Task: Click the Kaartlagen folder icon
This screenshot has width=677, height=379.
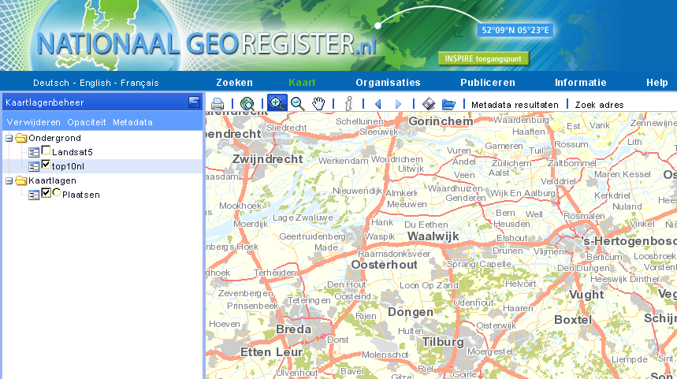Action: click(x=20, y=180)
